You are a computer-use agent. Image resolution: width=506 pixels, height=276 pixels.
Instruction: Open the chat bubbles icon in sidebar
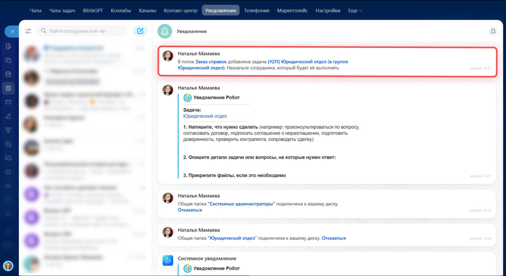pyautogui.click(x=8, y=60)
